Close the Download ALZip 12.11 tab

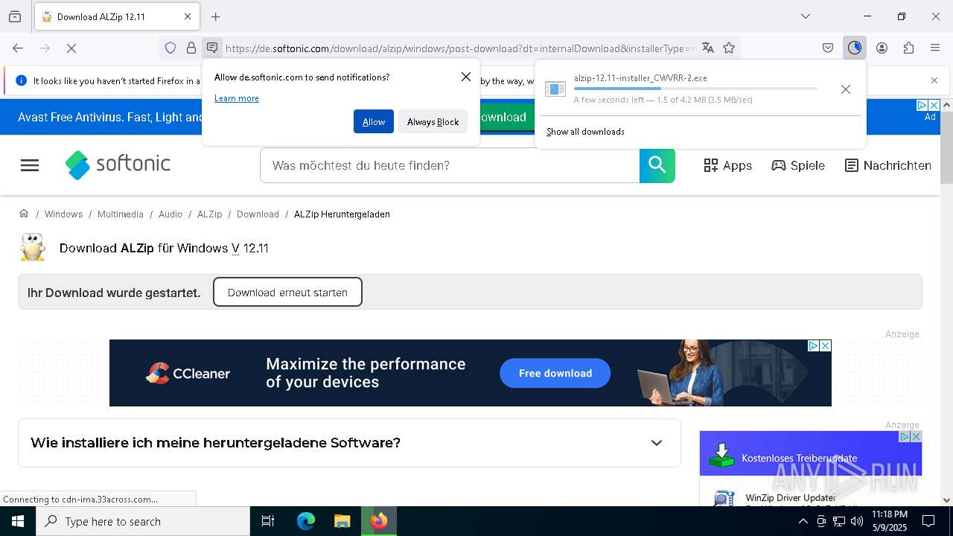[x=188, y=16]
